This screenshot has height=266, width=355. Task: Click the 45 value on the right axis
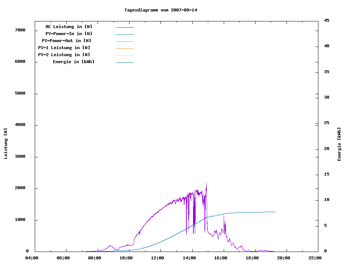click(x=327, y=20)
